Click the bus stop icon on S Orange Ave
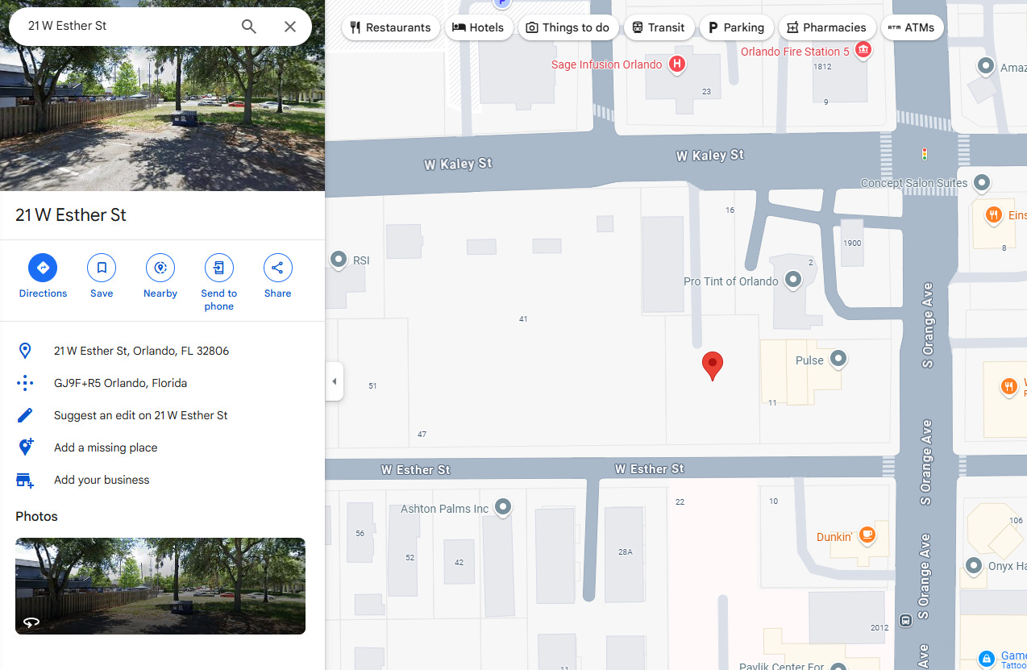This screenshot has width=1027, height=670. pos(905,621)
